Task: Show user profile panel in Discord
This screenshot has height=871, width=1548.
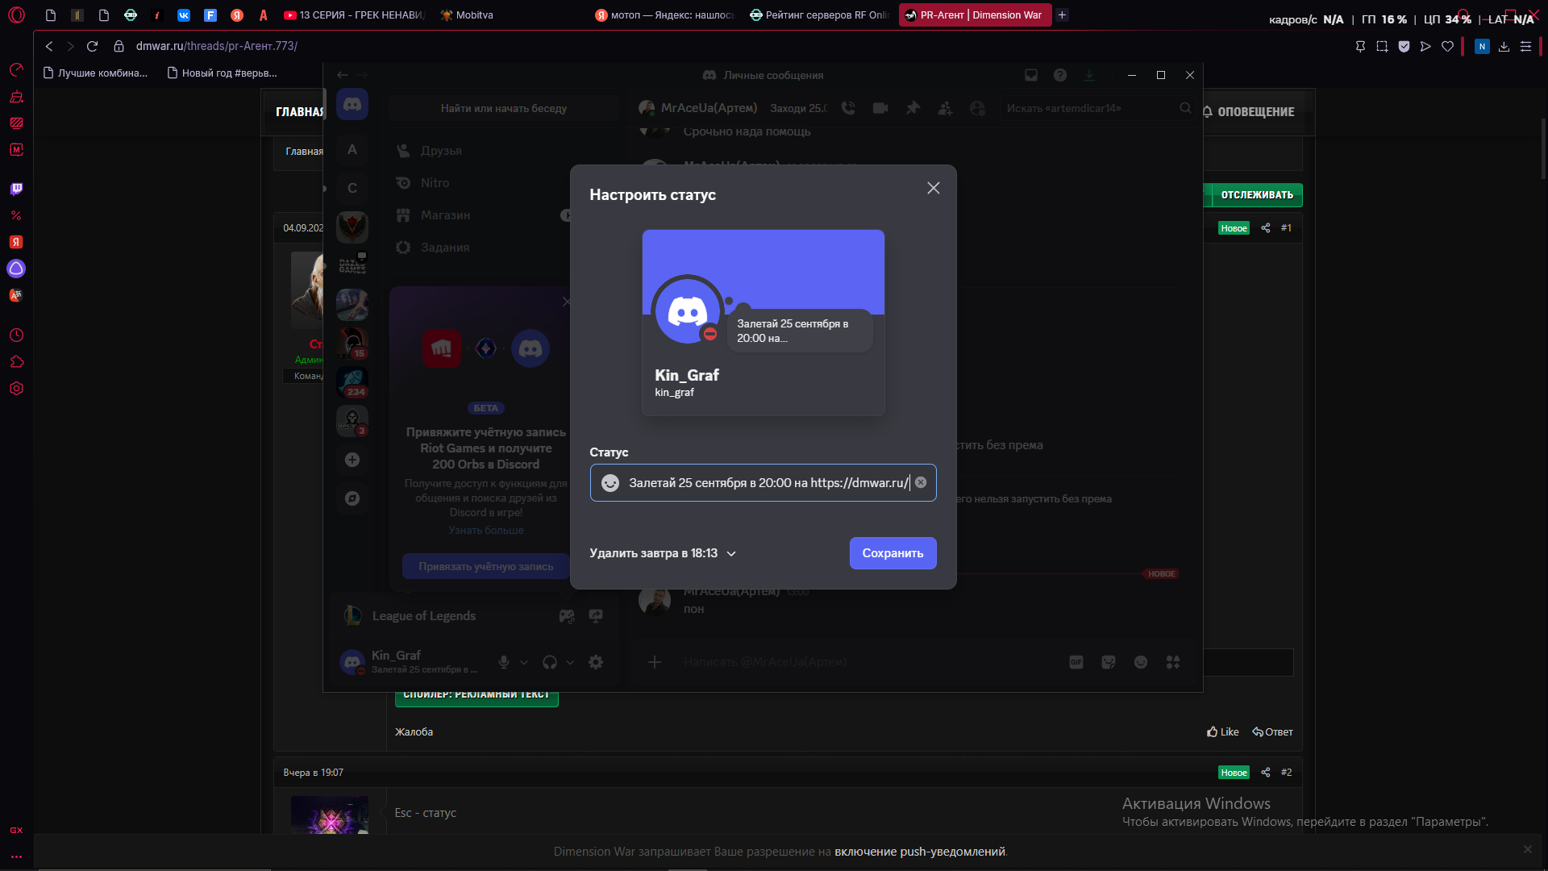Action: coord(977,108)
